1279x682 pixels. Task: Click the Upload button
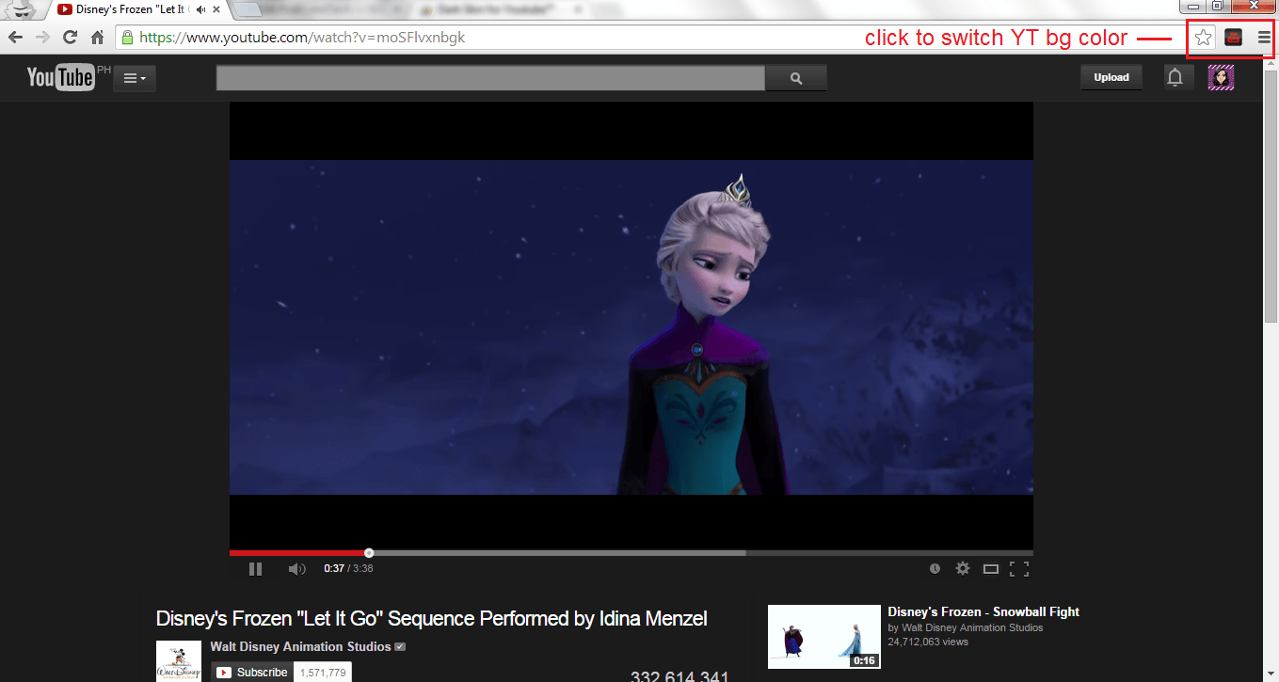1111,77
